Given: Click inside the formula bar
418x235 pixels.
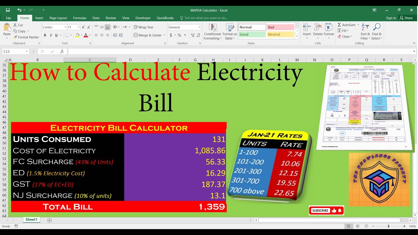Looking at the screenshot, I should pos(240,52).
